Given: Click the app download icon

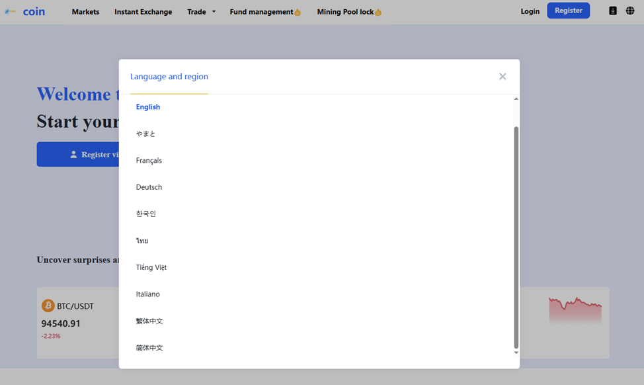Looking at the screenshot, I should click(613, 11).
